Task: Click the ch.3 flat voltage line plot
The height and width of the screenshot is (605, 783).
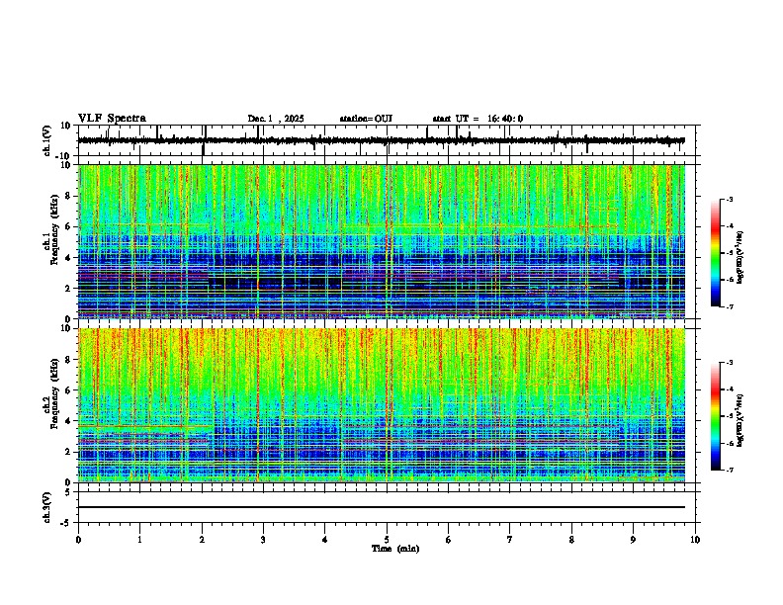Action: (x=382, y=507)
